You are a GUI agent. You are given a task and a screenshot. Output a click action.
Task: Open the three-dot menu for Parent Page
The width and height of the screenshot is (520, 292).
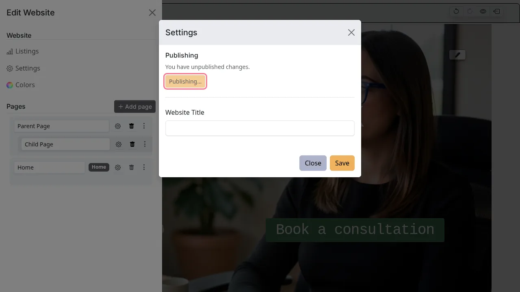tap(144, 126)
